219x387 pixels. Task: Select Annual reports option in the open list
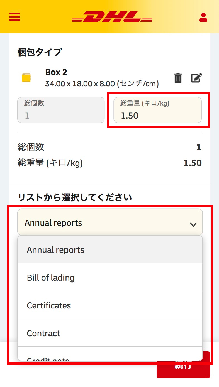tap(110, 250)
